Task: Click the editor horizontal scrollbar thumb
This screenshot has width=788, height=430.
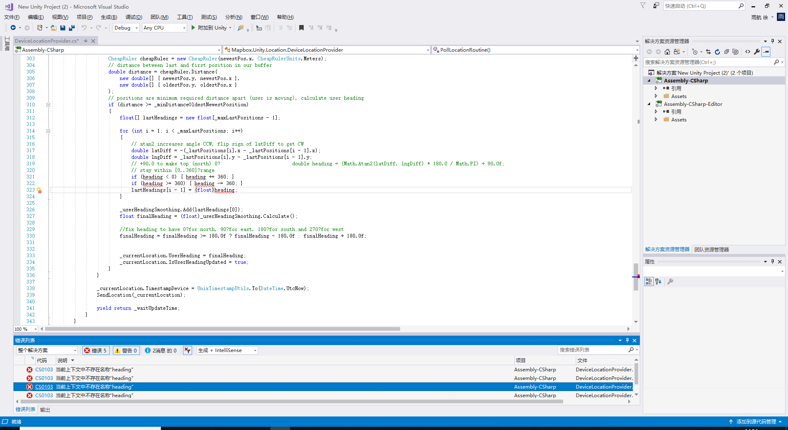Action: [222, 329]
